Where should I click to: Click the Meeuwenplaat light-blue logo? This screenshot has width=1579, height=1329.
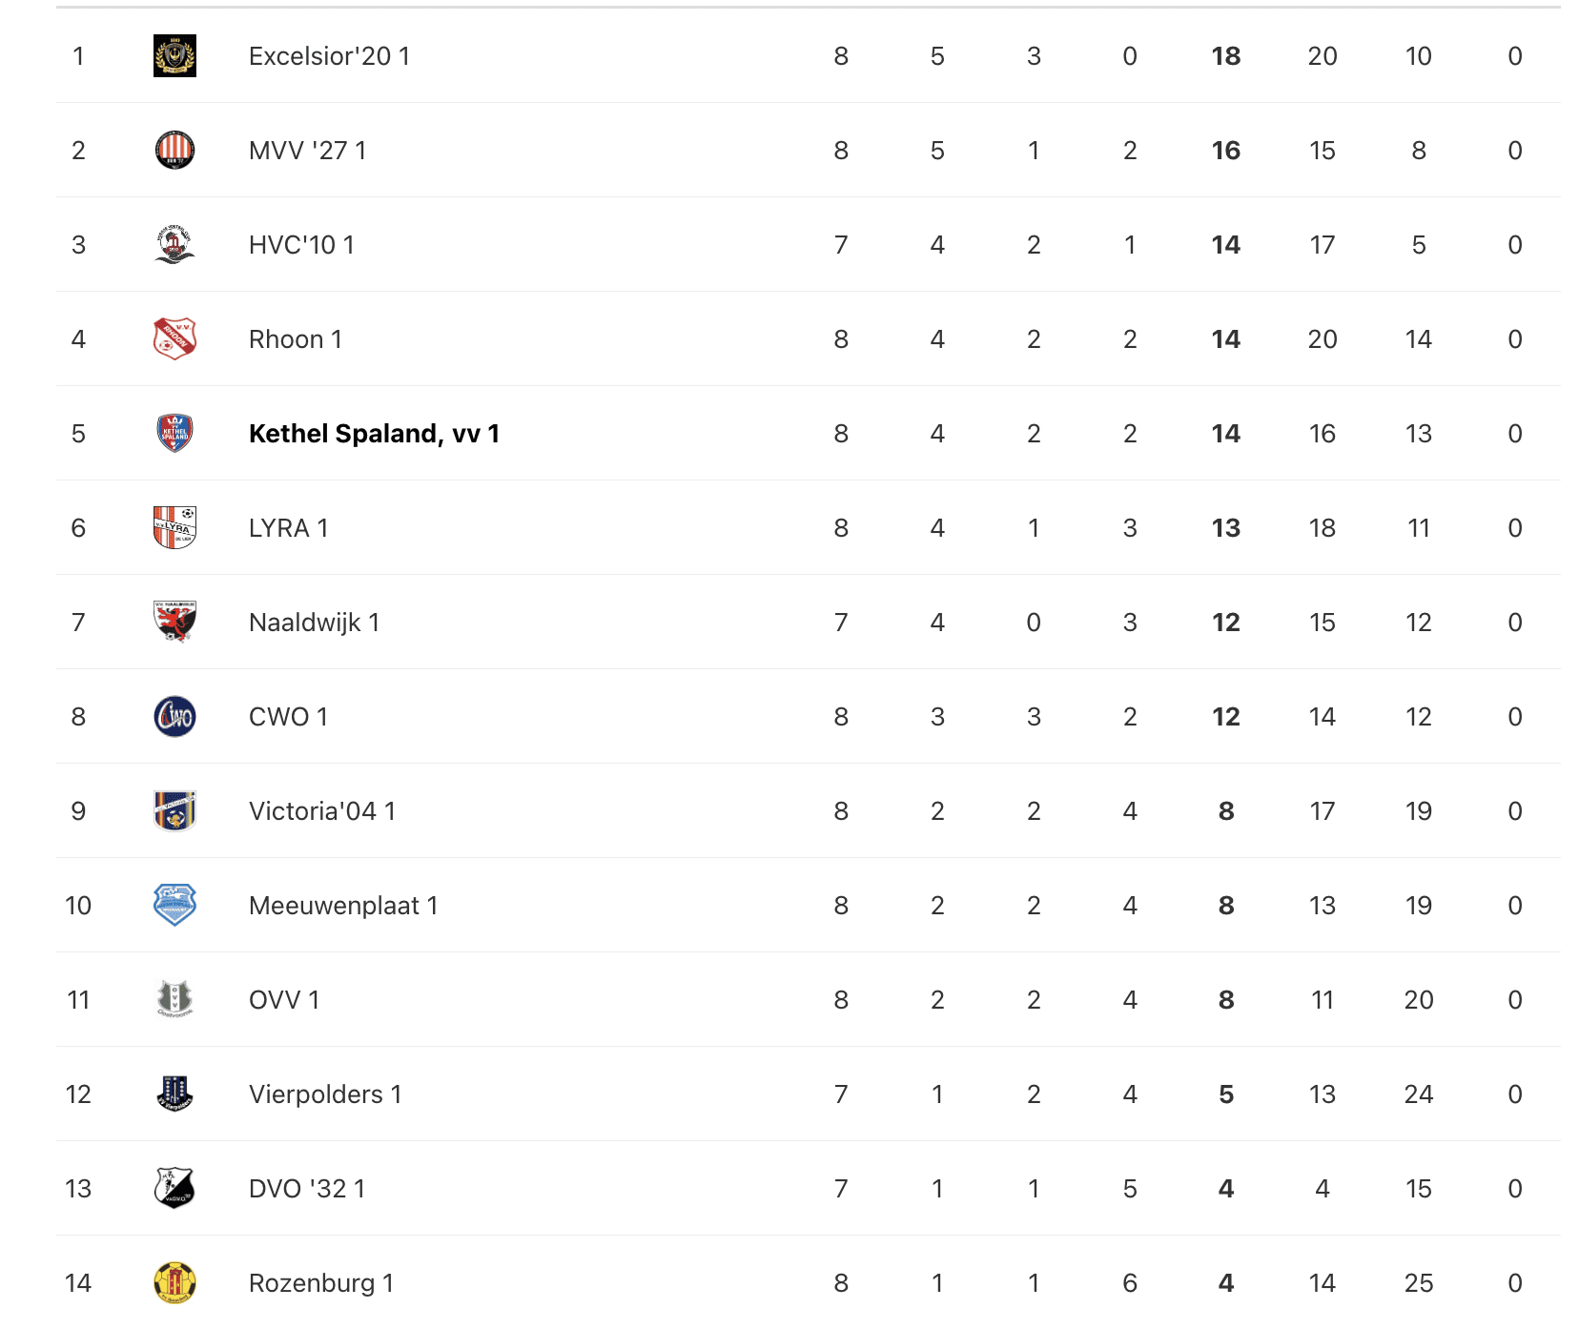click(x=174, y=906)
